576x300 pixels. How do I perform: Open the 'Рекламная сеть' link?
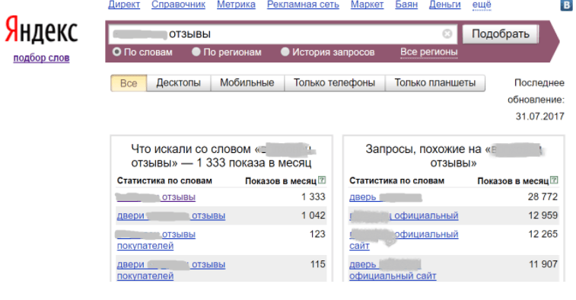pos(303,5)
